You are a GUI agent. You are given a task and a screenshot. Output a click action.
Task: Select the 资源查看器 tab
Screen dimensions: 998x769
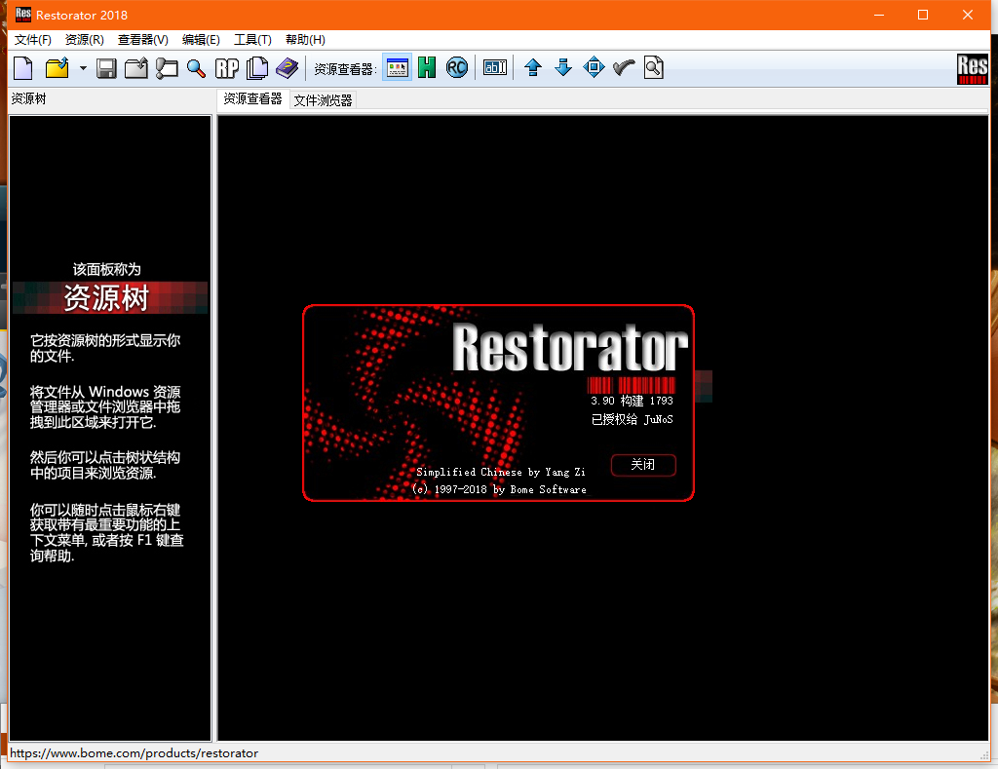252,99
